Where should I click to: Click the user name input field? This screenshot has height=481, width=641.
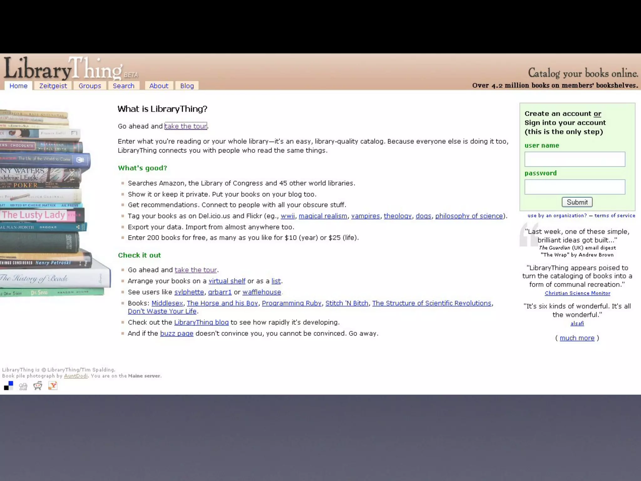coord(575,159)
